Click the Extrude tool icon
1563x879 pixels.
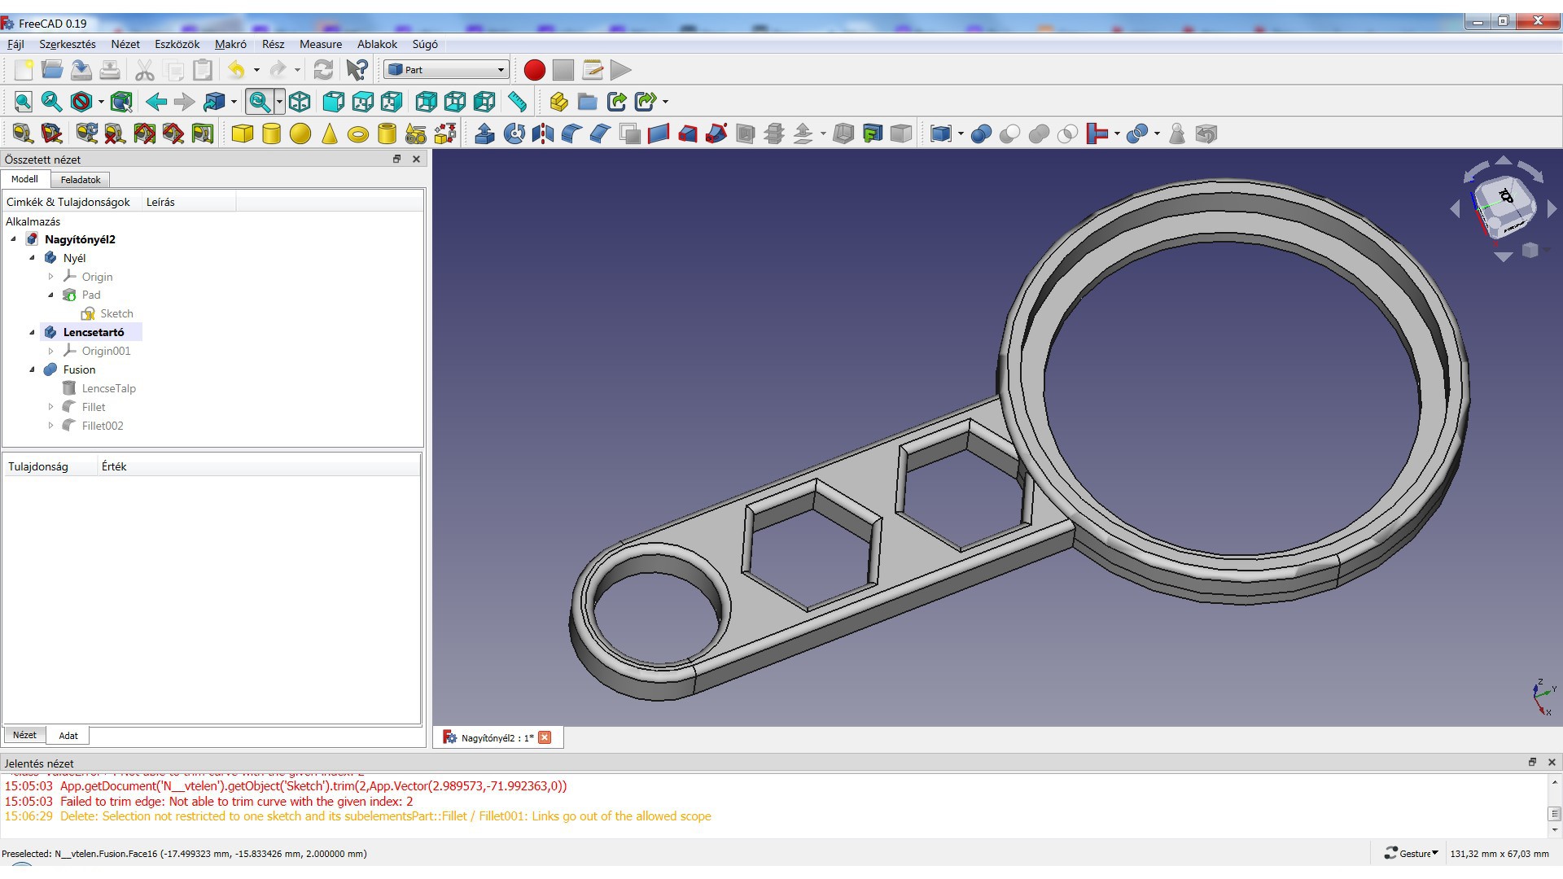(484, 133)
